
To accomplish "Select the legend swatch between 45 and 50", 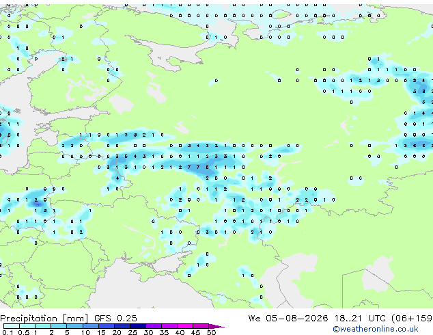I will tap(201, 326).
